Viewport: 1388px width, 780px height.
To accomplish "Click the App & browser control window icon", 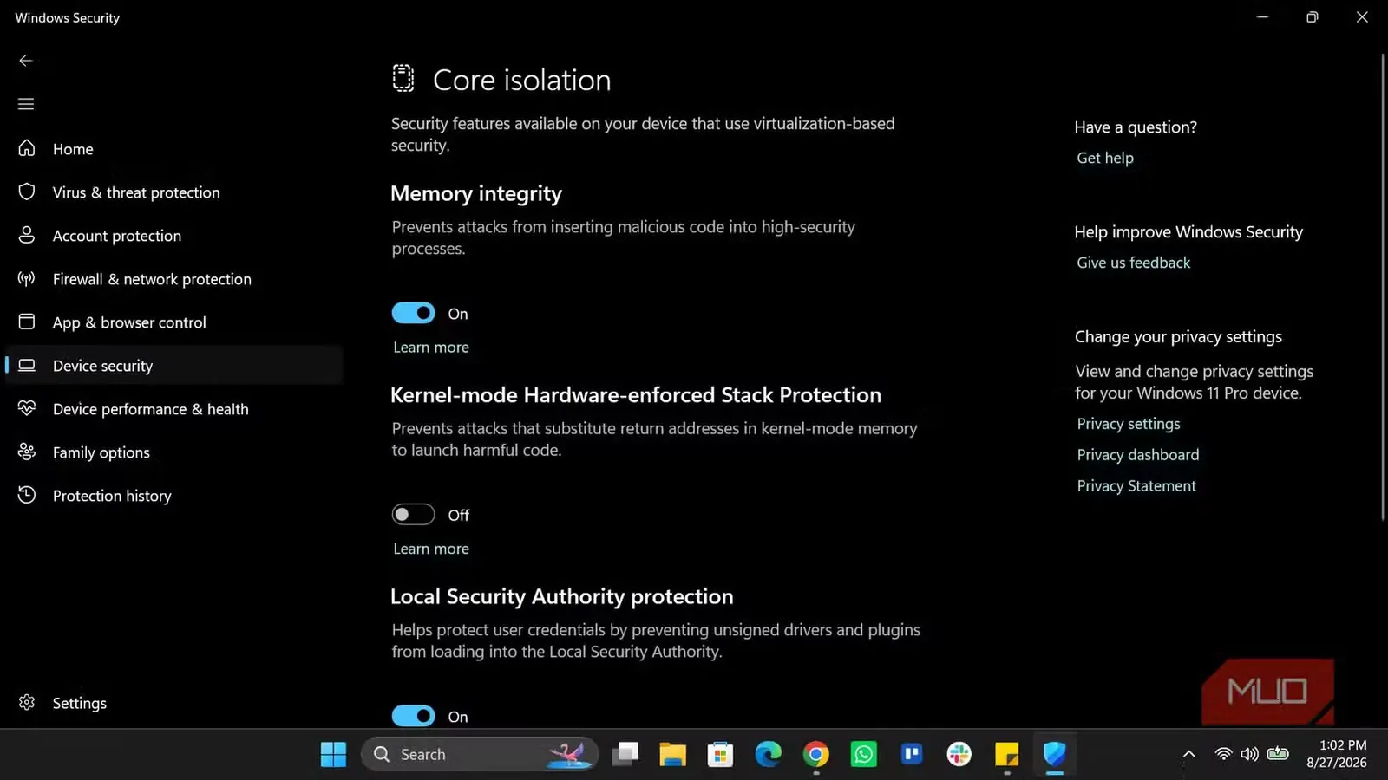I will tap(27, 322).
